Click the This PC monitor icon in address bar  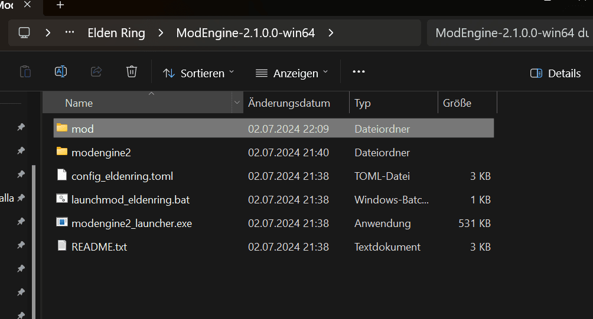pos(24,33)
